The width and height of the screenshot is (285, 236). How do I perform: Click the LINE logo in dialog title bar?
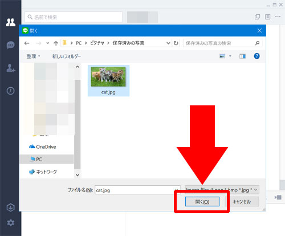[x=25, y=31]
